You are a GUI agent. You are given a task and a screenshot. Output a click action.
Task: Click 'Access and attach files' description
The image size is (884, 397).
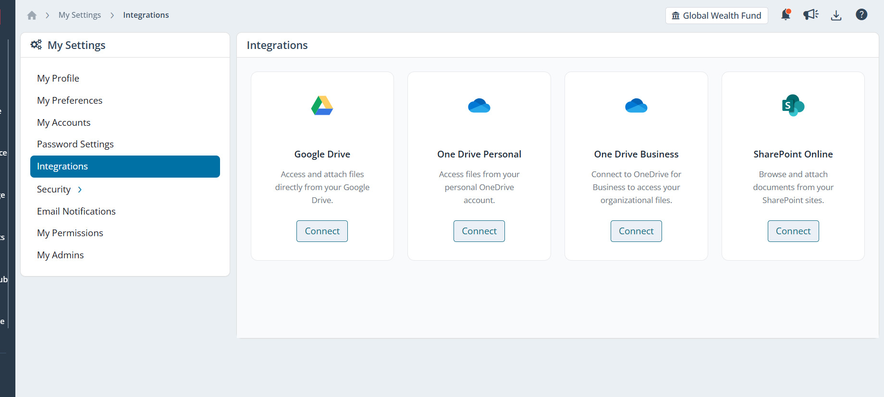tap(322, 187)
